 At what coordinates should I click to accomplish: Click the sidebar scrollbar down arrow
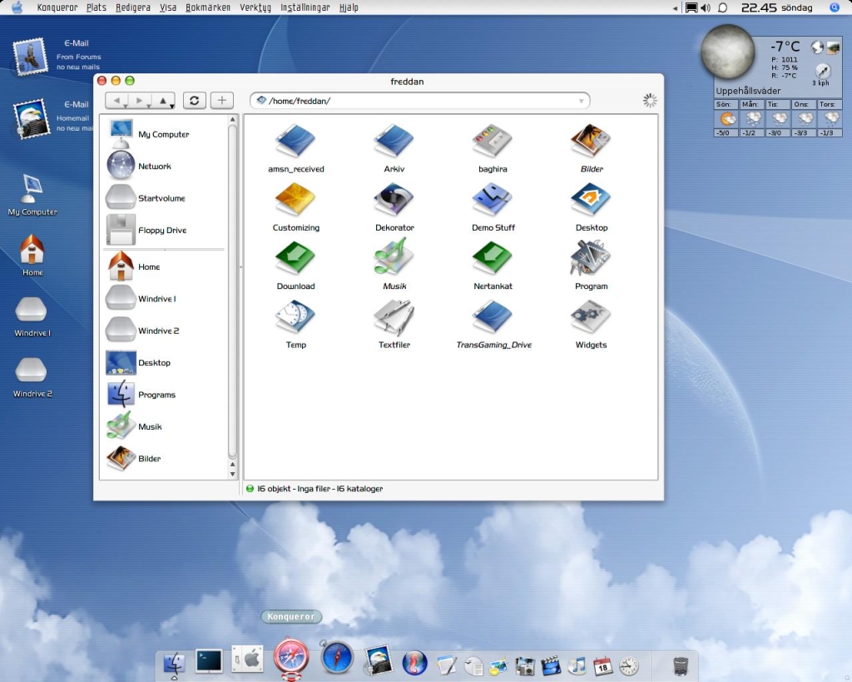click(233, 474)
